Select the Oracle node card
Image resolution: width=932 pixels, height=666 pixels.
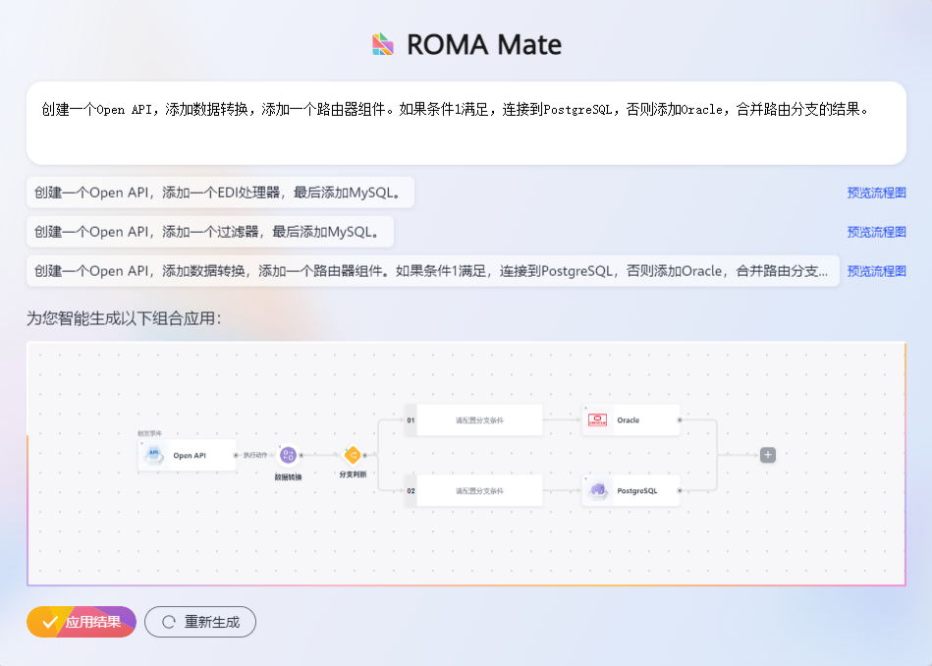(630, 419)
